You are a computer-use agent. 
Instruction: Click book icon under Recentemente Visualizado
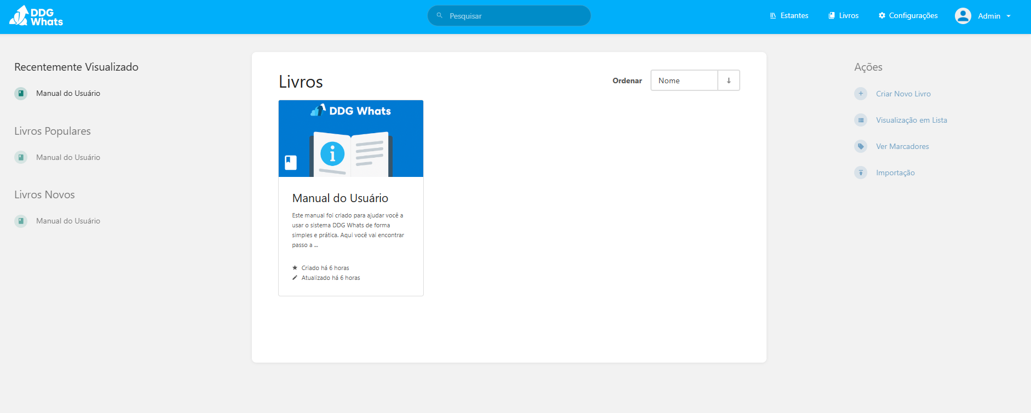click(x=21, y=94)
